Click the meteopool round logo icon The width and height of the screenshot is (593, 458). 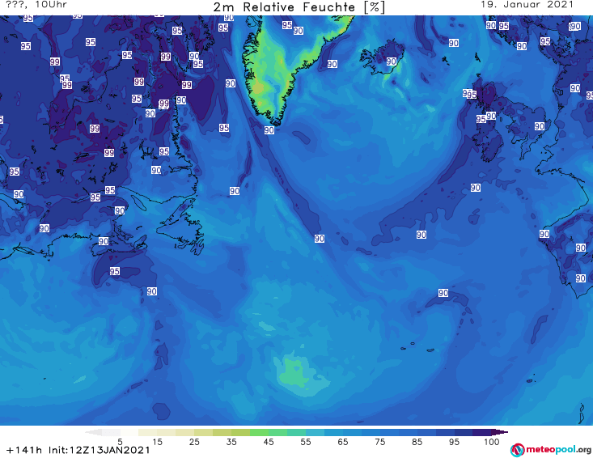tap(517, 450)
